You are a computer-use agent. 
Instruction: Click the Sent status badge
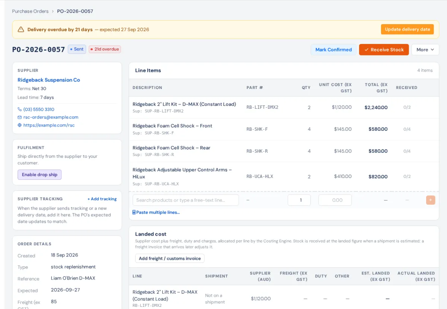coord(77,49)
